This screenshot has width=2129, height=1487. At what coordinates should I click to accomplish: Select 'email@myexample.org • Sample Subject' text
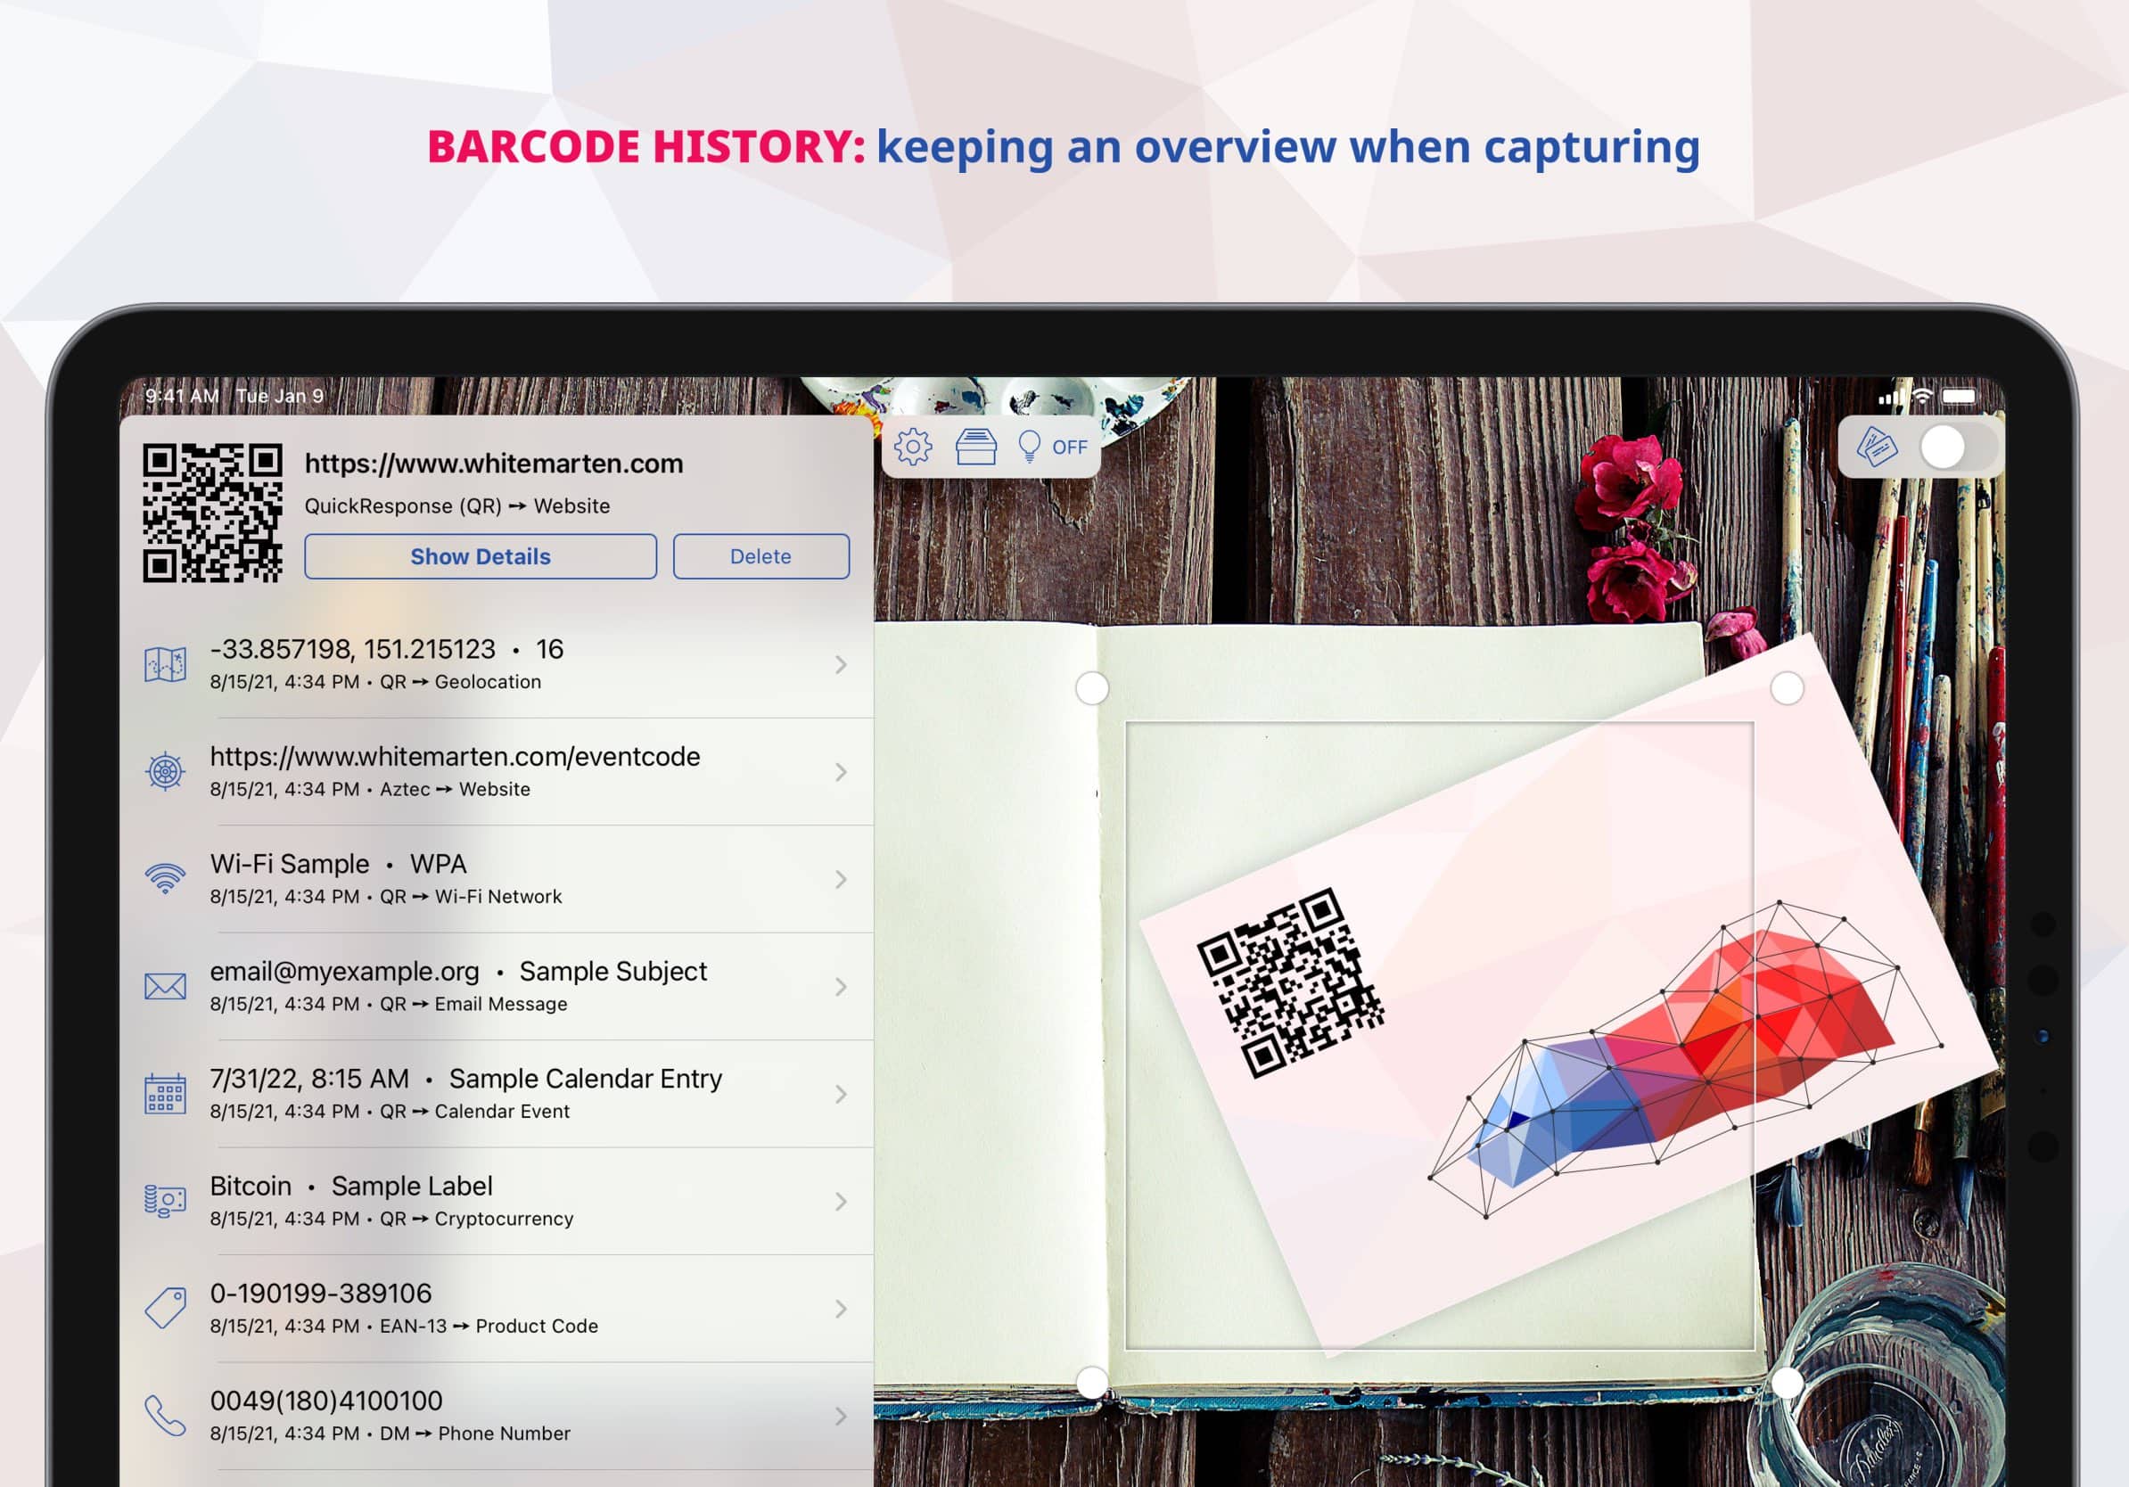458,972
